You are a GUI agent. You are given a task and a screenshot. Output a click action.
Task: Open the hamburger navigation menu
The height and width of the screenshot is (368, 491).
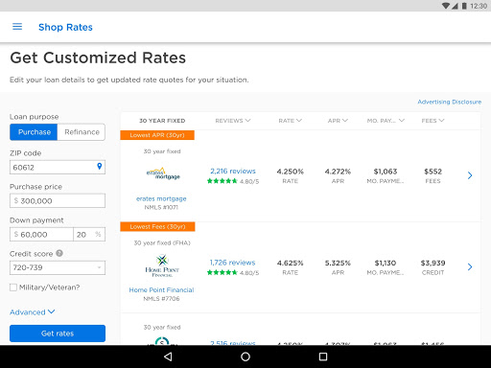click(x=17, y=27)
